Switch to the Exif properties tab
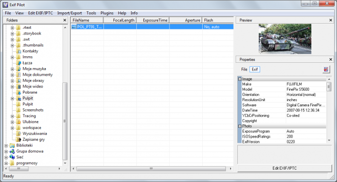Viewport: 337px width, 182px height. point(255,69)
